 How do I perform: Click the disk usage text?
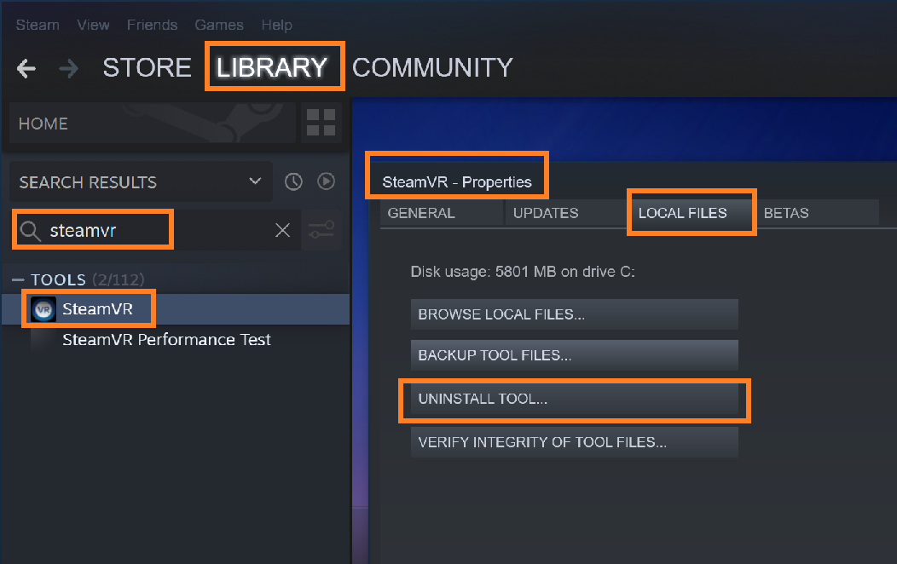pos(523,272)
